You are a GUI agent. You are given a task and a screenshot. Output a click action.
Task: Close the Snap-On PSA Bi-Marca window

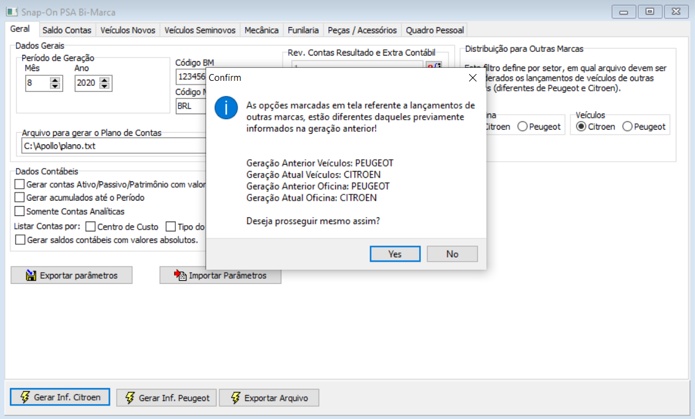click(x=676, y=12)
